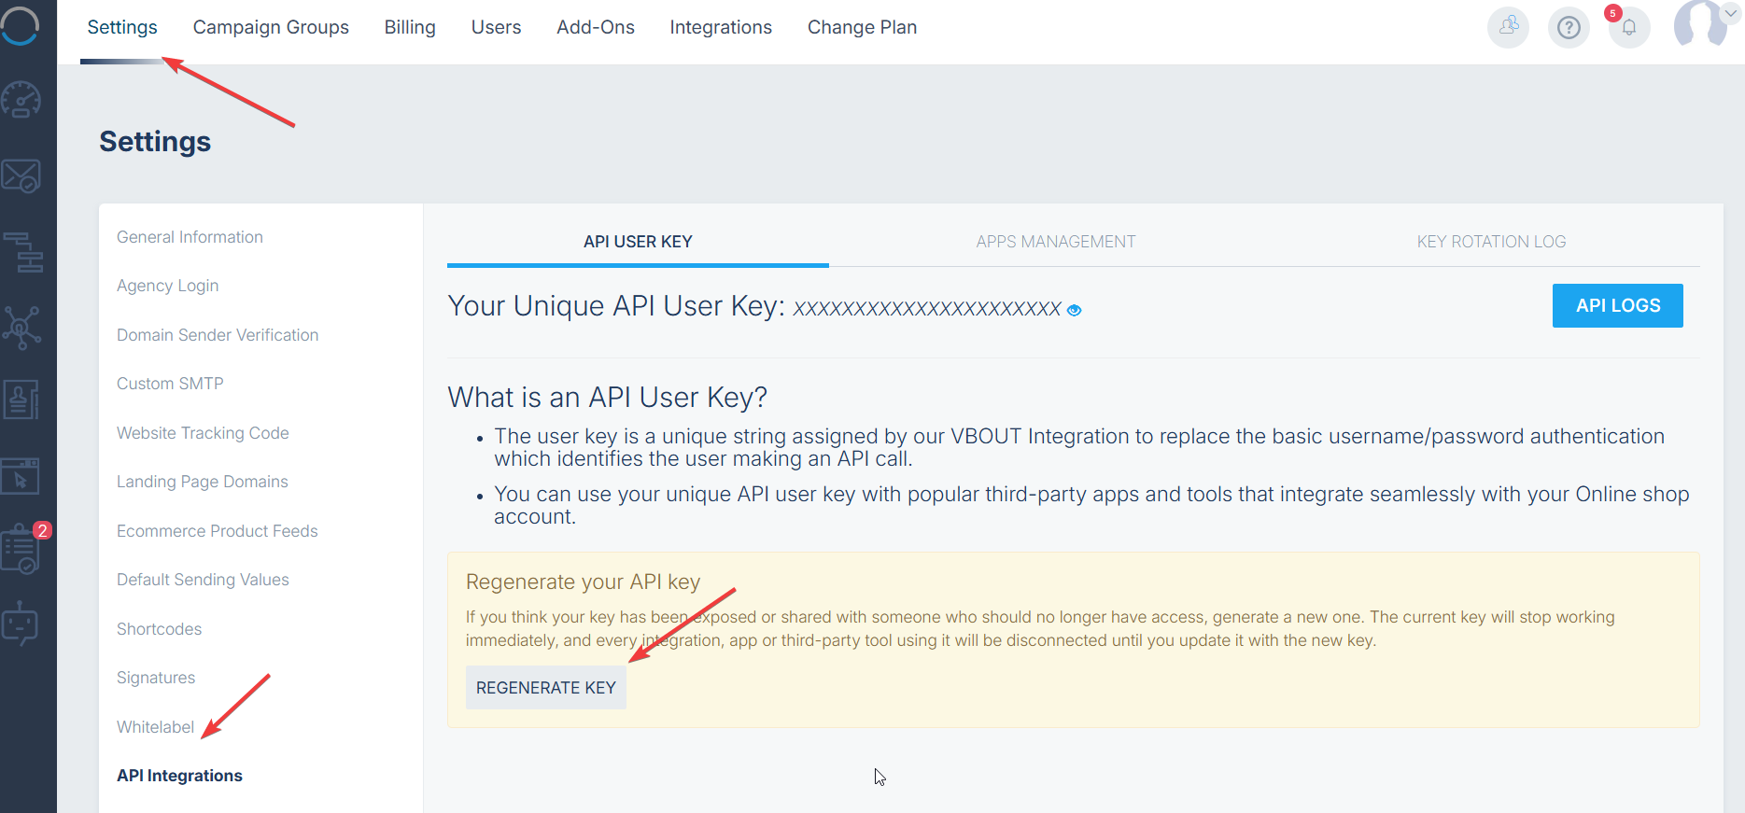Image resolution: width=1745 pixels, height=813 pixels.
Task: Open General Information settings
Action: point(190,237)
